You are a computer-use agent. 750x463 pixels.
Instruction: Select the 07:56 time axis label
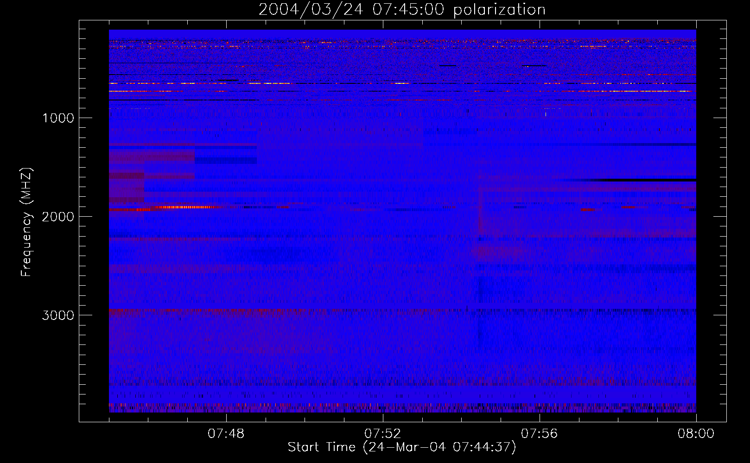(x=540, y=434)
